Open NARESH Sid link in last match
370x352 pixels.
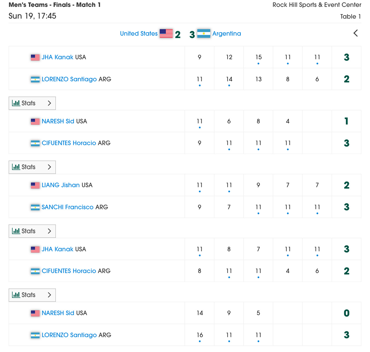point(58,313)
